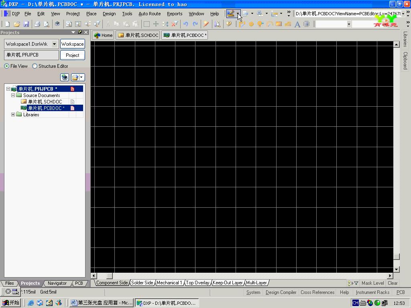Image resolution: width=411 pixels, height=308 pixels.
Task: Save the current PCB document
Action: coord(26,24)
